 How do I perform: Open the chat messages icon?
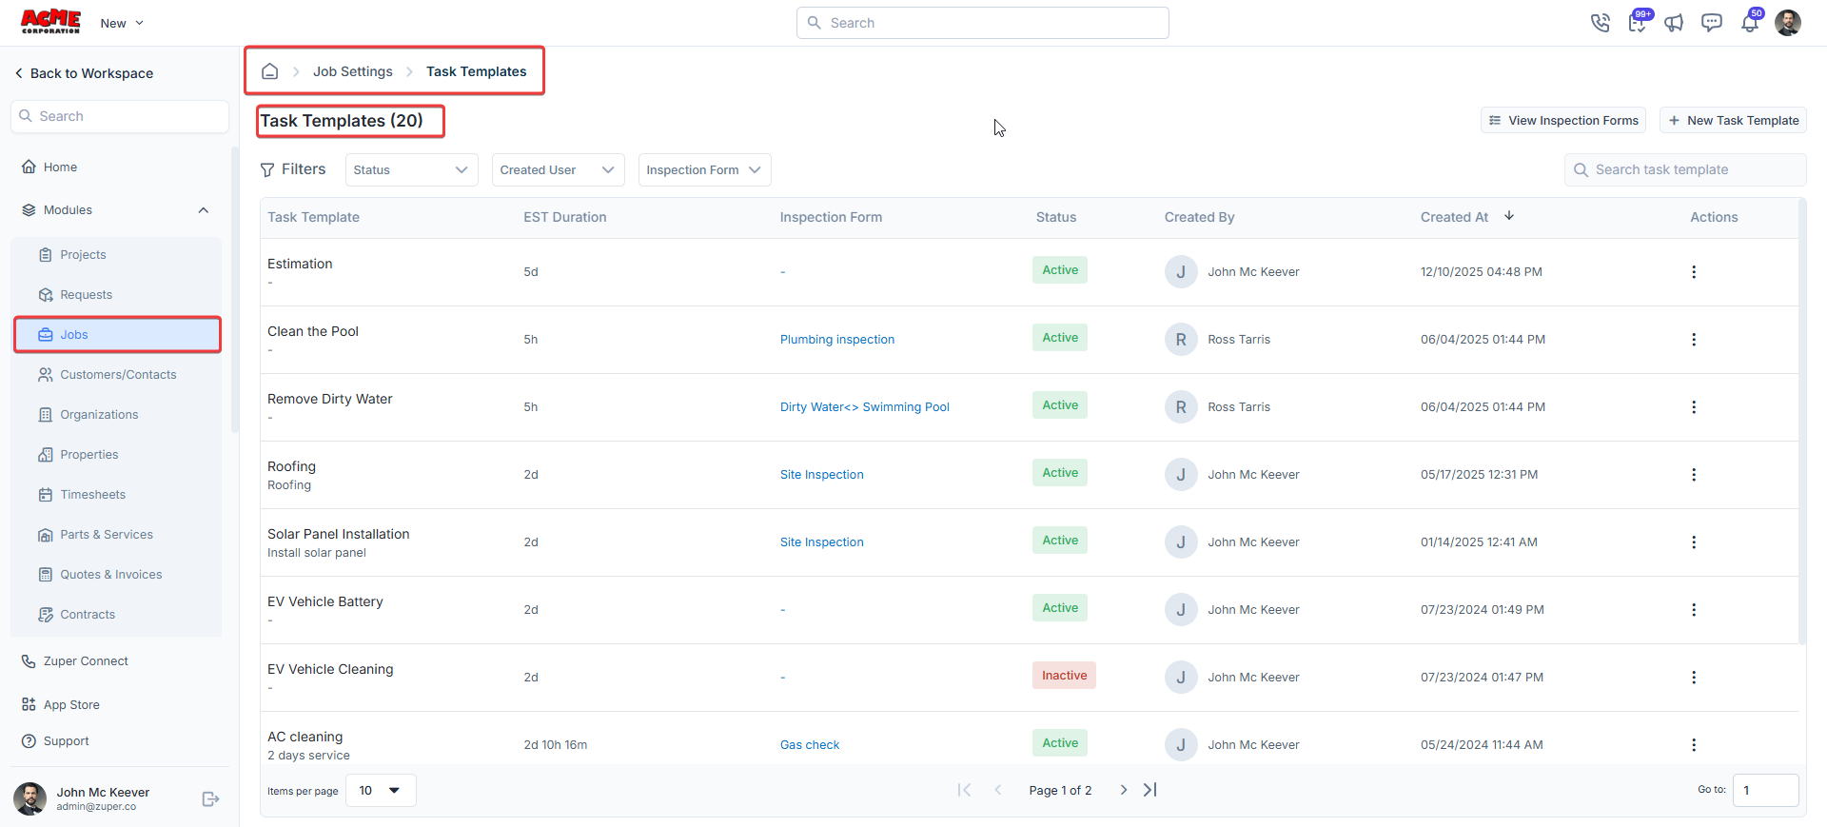click(1712, 23)
